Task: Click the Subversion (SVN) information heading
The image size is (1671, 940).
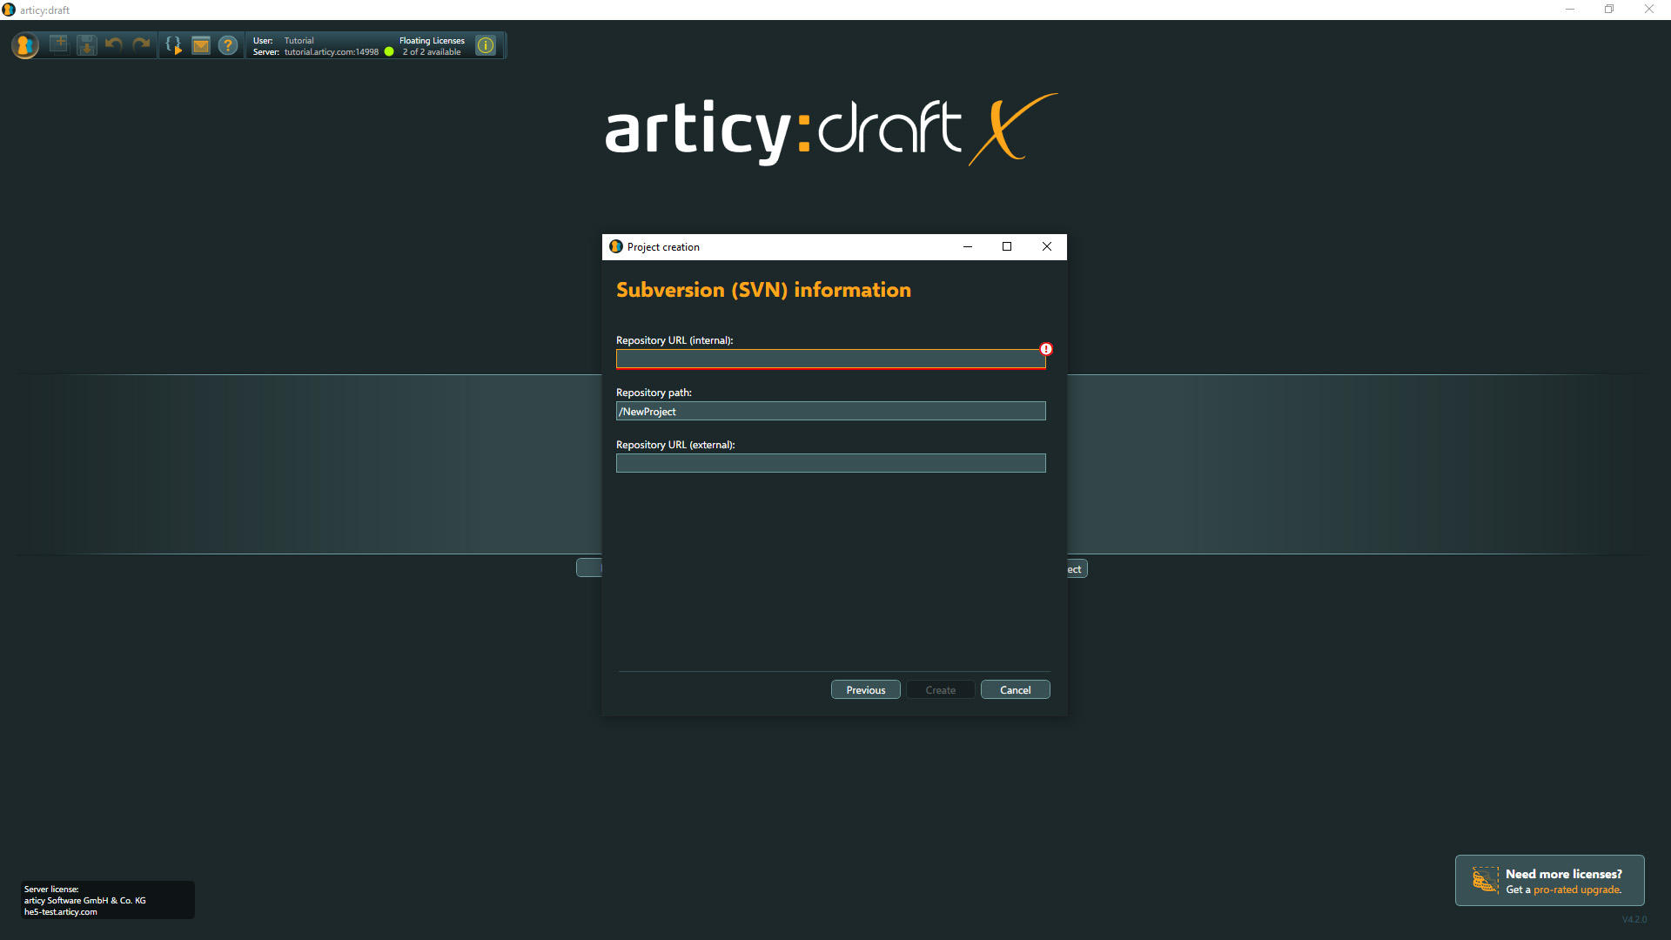Action: pyautogui.click(x=763, y=290)
